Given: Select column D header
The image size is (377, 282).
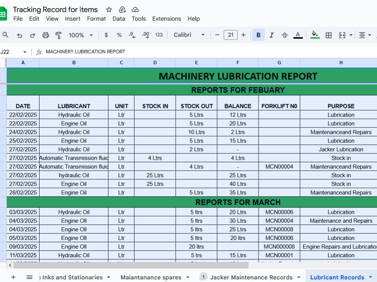Looking at the screenshot, I should 155,63.
